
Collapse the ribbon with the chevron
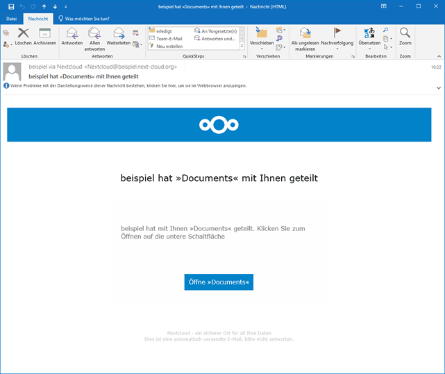pyautogui.click(x=439, y=56)
